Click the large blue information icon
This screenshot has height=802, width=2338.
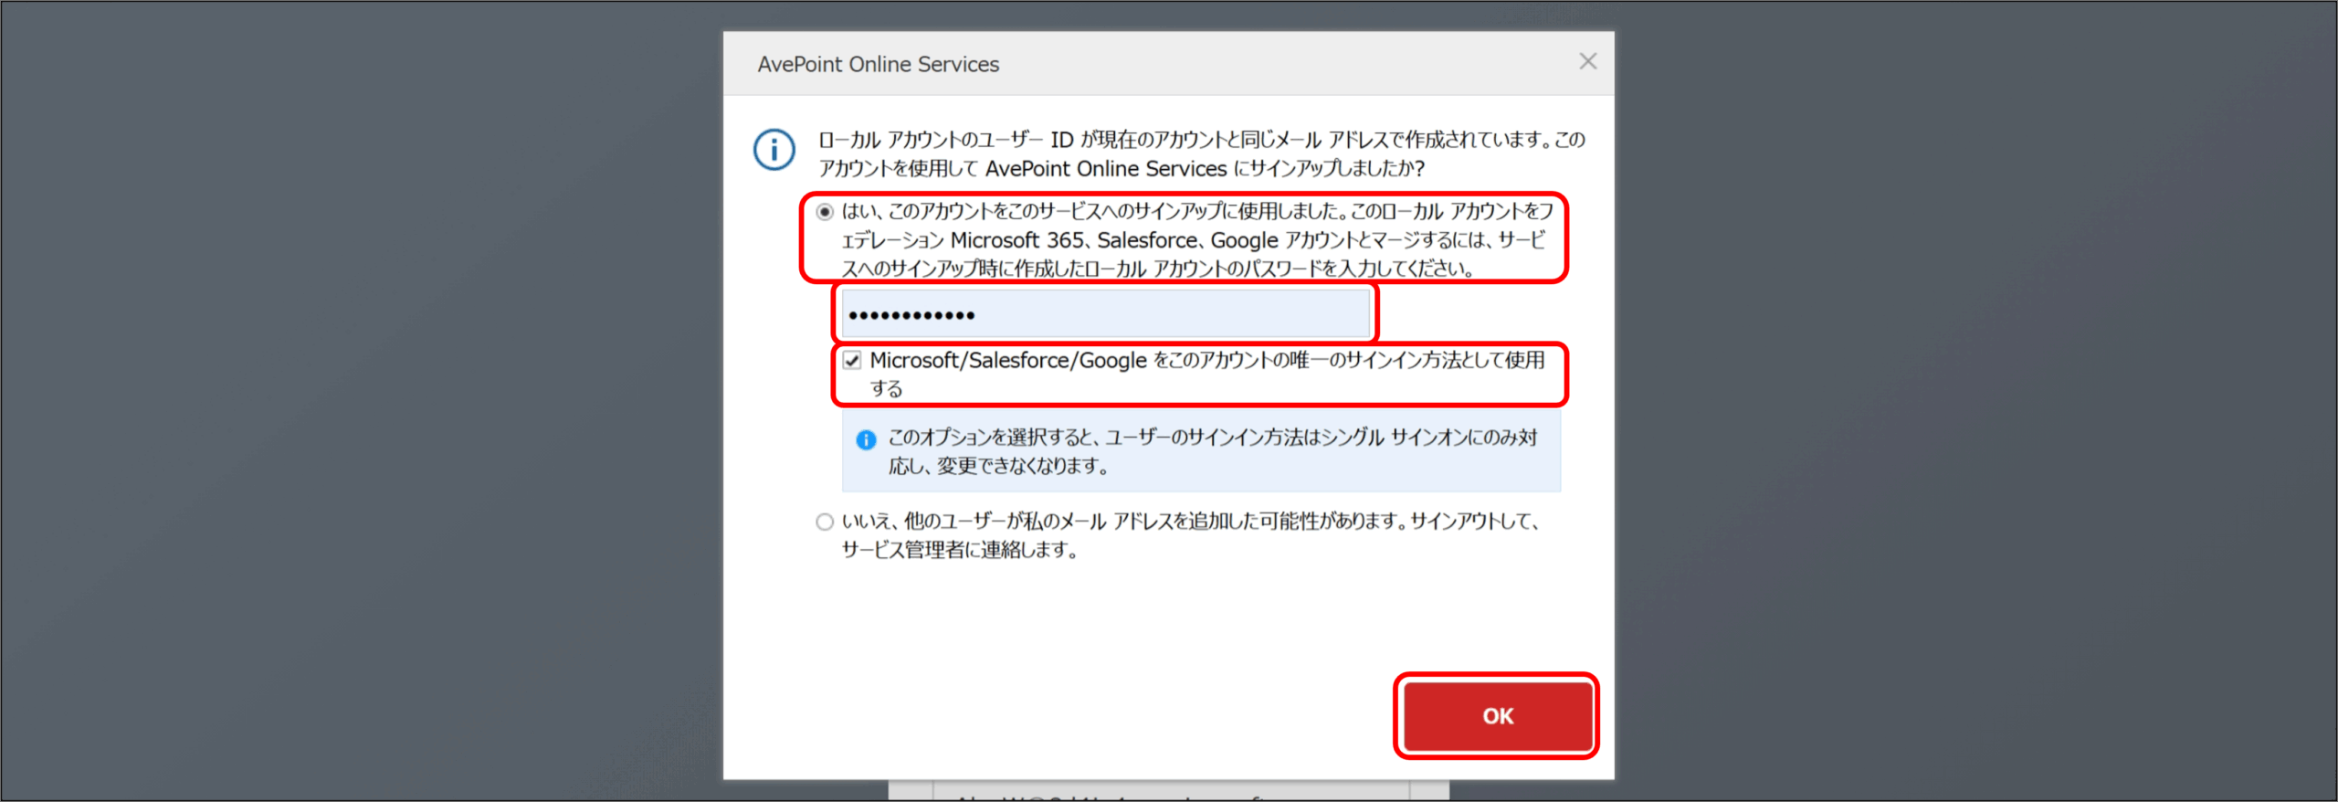[x=774, y=149]
